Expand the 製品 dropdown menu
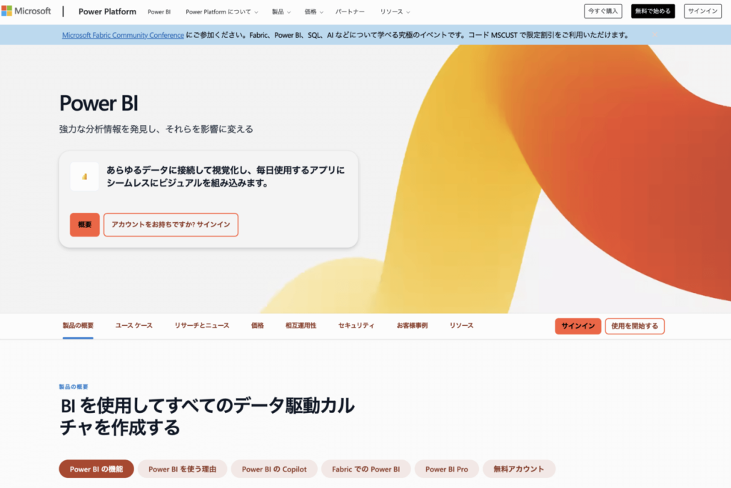The image size is (731, 488). [281, 12]
